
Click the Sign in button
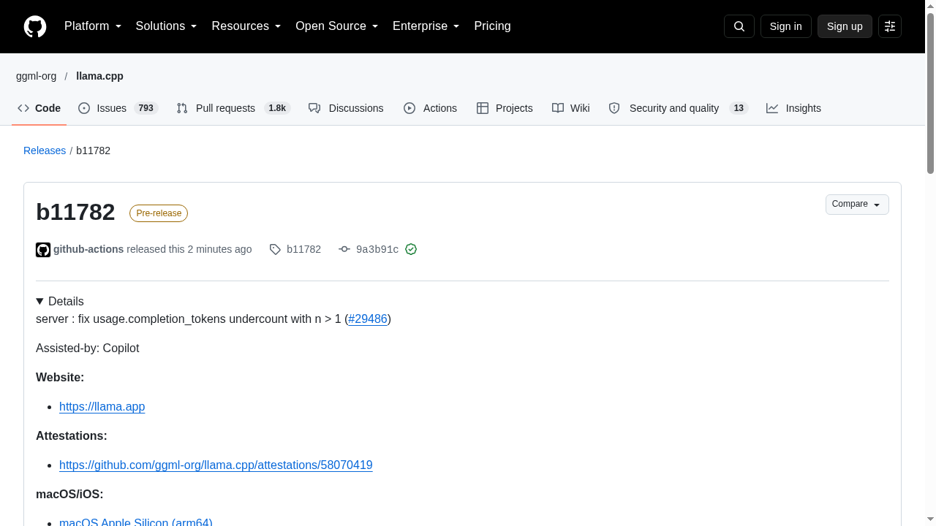(786, 26)
